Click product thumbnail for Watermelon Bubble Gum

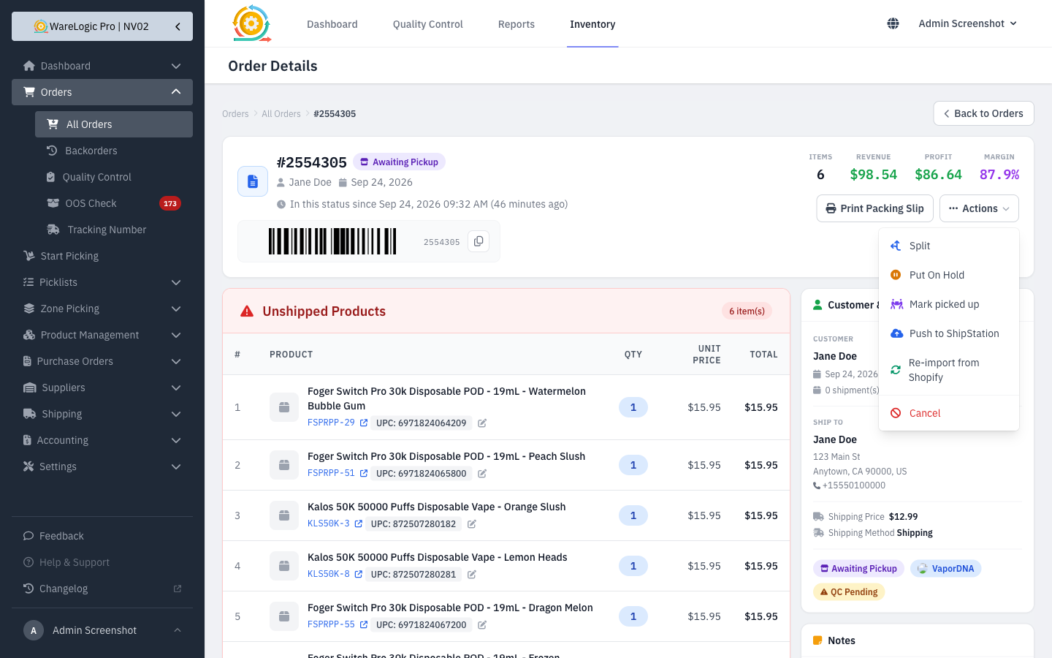[284, 407]
